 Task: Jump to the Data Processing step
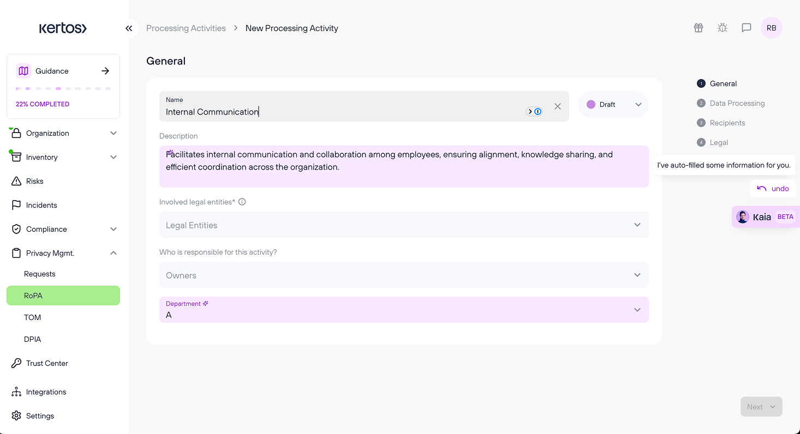tap(731, 103)
